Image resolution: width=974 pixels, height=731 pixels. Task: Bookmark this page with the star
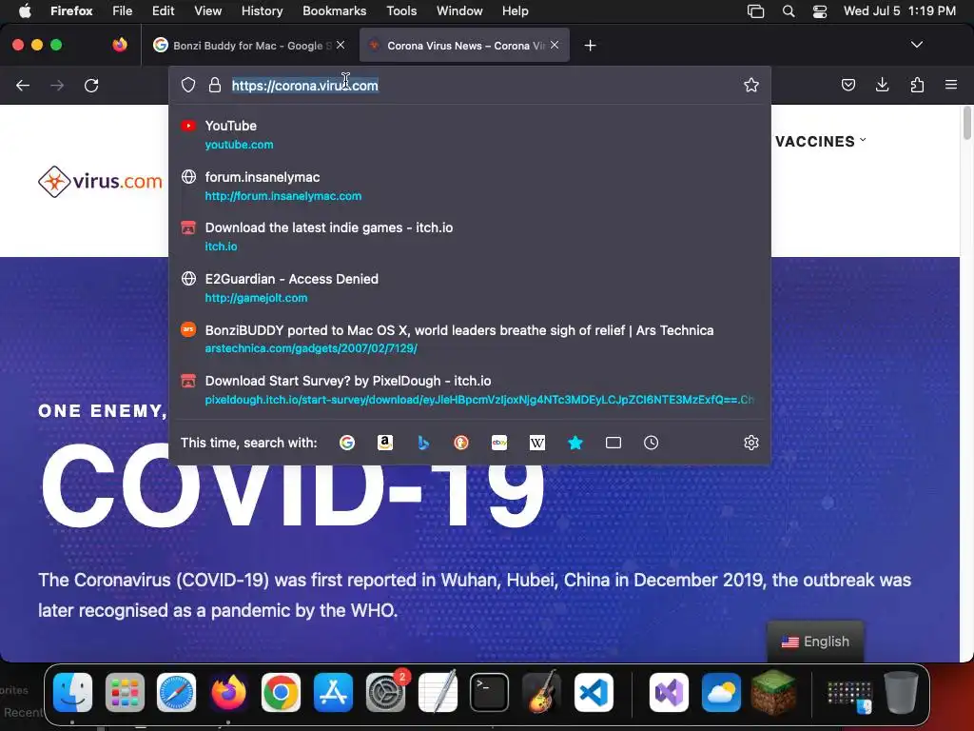point(751,85)
